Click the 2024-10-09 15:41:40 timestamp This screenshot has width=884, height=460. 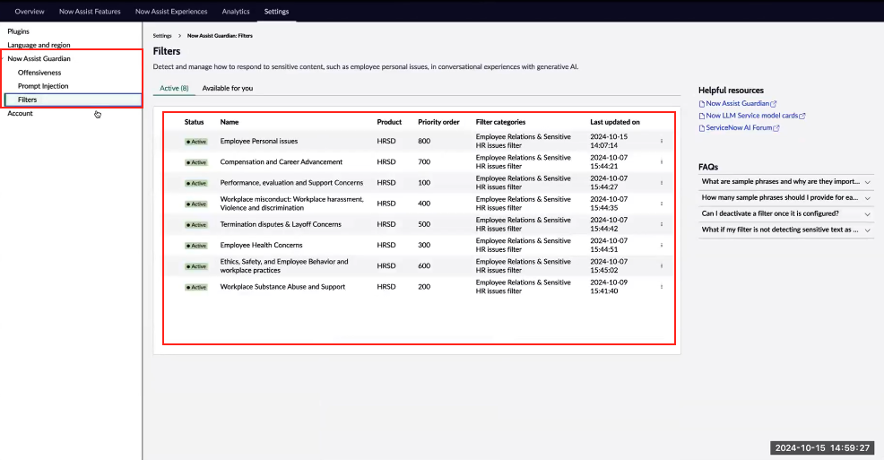(609, 286)
